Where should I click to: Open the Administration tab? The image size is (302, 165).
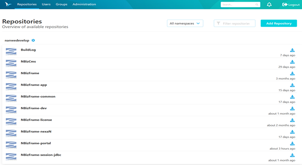pyautogui.click(x=84, y=4)
